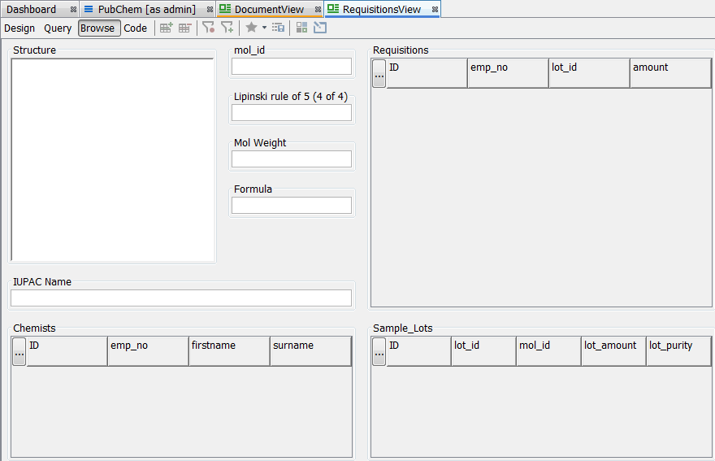The width and height of the screenshot is (715, 461).
Task: Click the Mol Weight input field
Action: [x=292, y=159]
